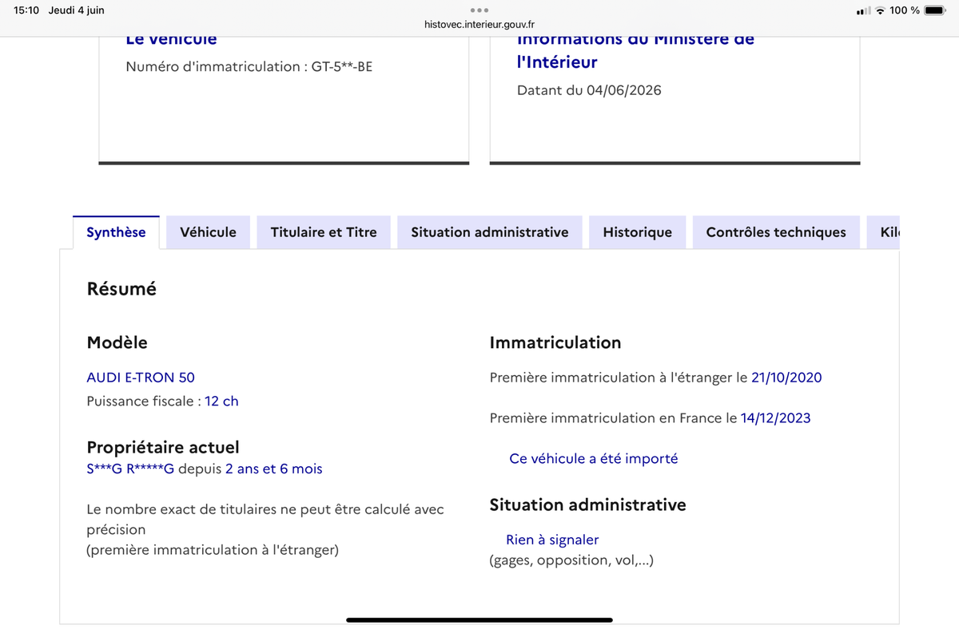Open the Historique tab
This screenshot has width=959, height=629.
click(x=638, y=232)
